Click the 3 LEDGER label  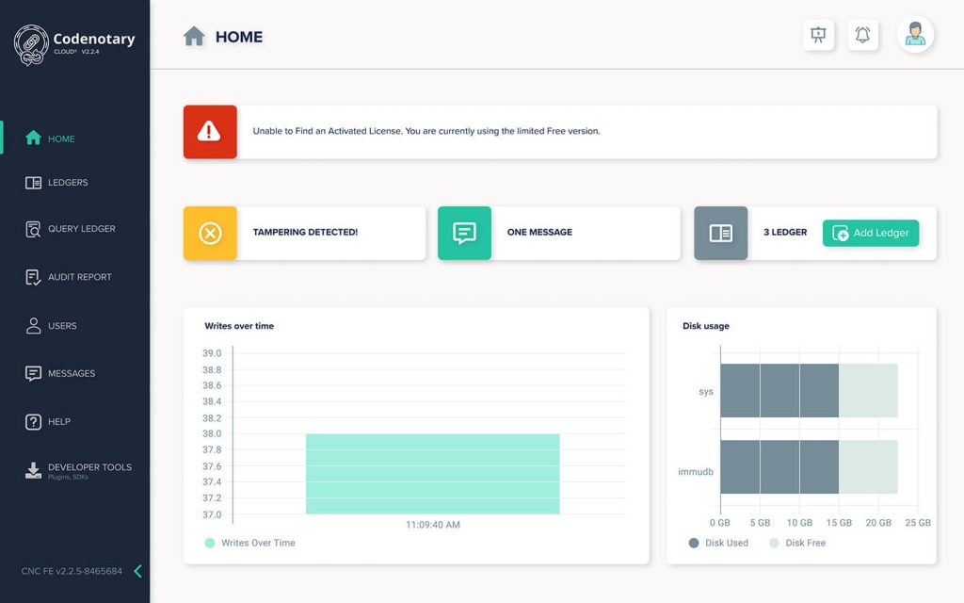785,232
